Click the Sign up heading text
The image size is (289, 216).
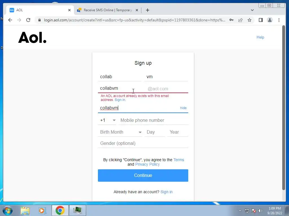tap(143, 63)
